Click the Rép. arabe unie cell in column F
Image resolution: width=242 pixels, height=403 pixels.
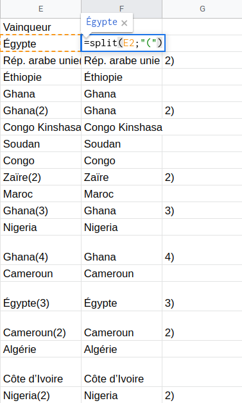point(122,60)
